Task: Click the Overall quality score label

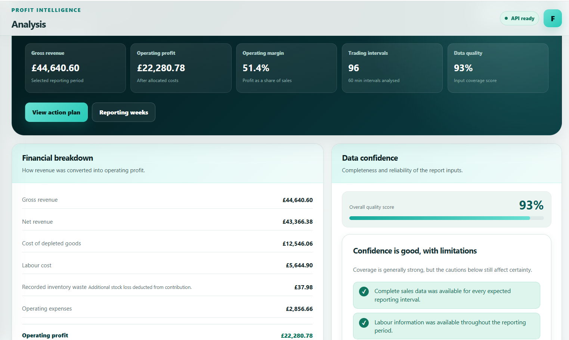Action: click(x=372, y=207)
